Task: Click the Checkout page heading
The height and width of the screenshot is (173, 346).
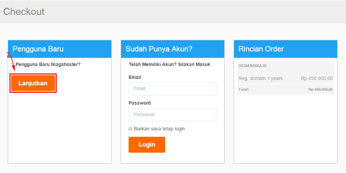Action: coord(24,12)
